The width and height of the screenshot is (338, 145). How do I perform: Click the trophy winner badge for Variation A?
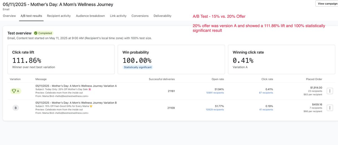(15, 91)
